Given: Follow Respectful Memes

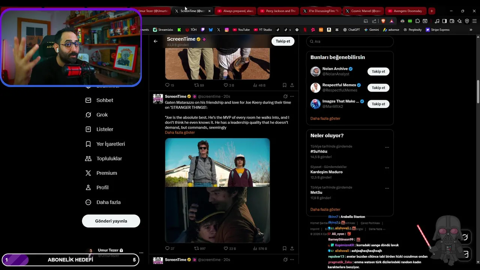Looking at the screenshot, I should (x=378, y=88).
